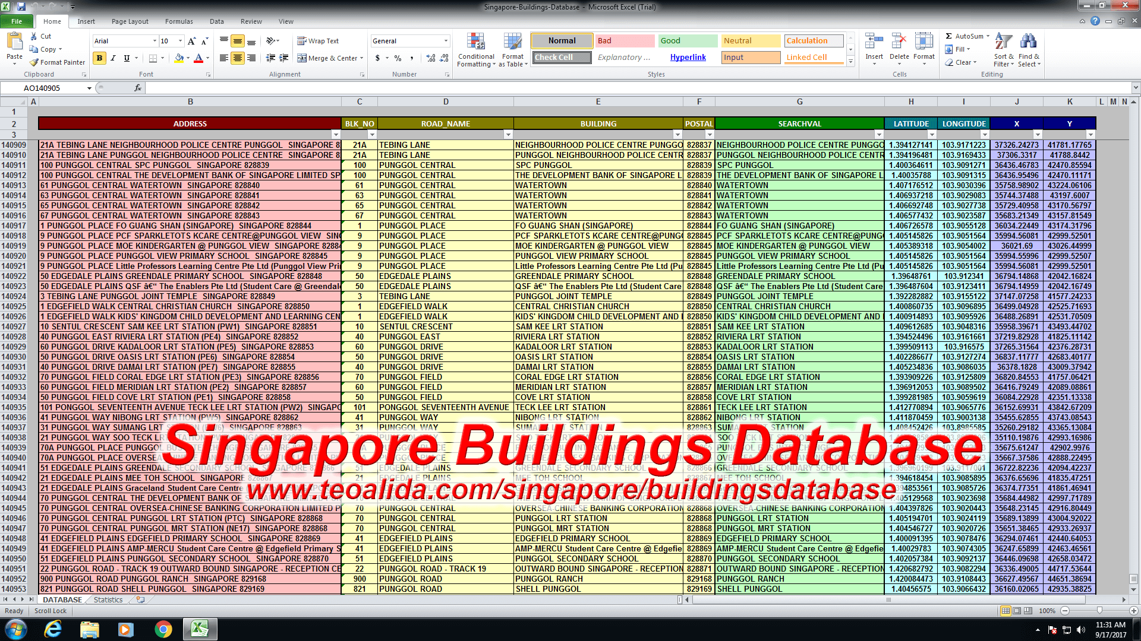Apply the Input cell style
This screenshot has width=1141, height=641.
751,58
